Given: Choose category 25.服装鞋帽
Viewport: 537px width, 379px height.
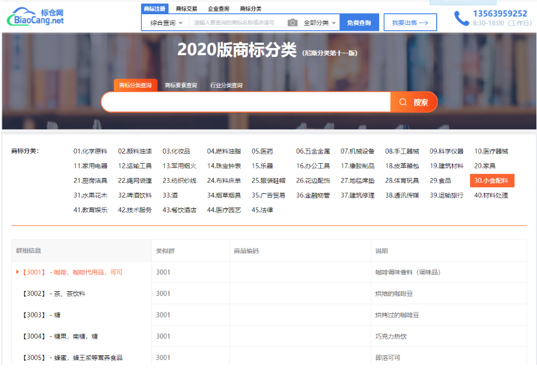Looking at the screenshot, I should (268, 180).
